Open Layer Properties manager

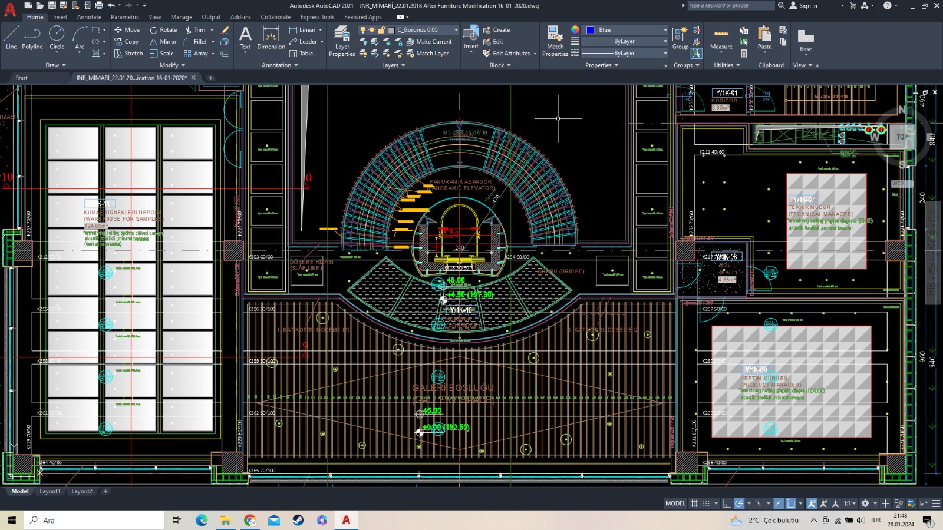(342, 41)
